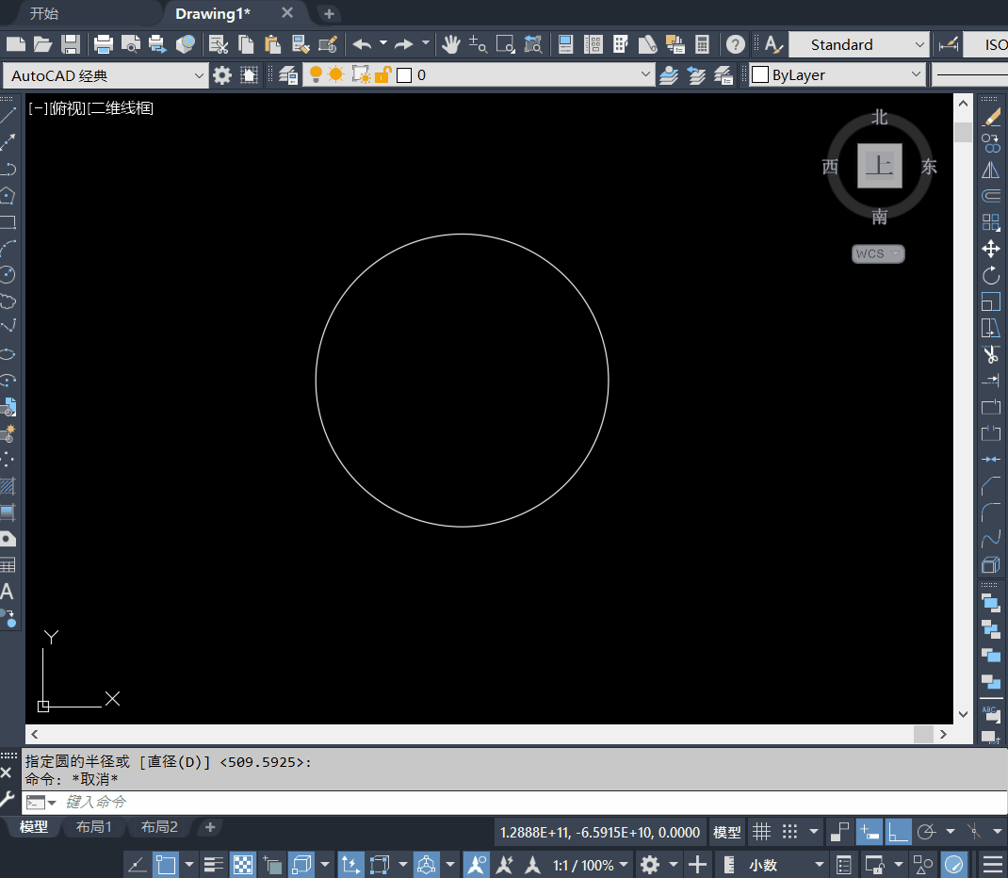The width and height of the screenshot is (1008, 878).
Task: Switch to the 布局2 layout tab
Action: coord(159,826)
